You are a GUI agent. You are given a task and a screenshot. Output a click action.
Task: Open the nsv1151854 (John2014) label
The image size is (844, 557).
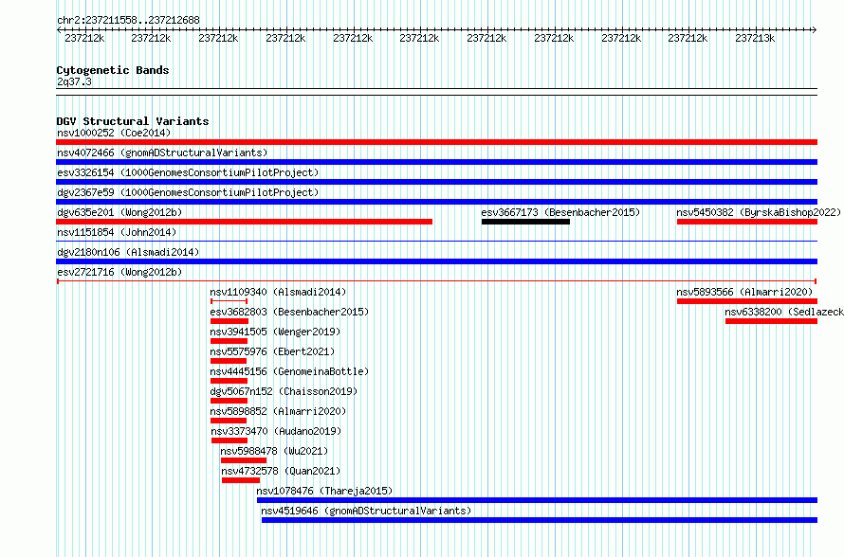pos(117,232)
